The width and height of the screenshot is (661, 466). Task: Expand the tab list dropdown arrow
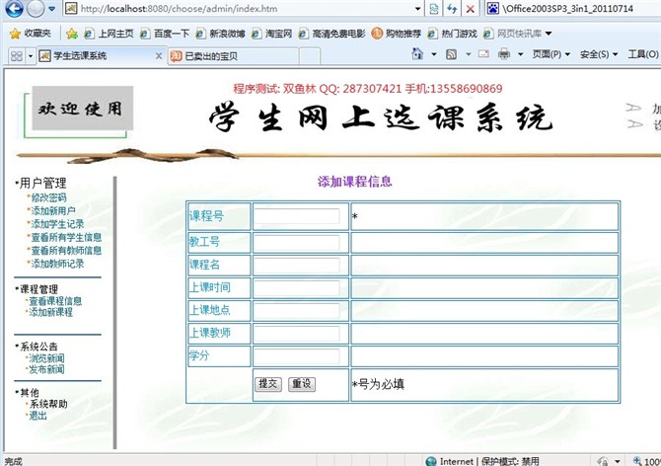coord(31,55)
